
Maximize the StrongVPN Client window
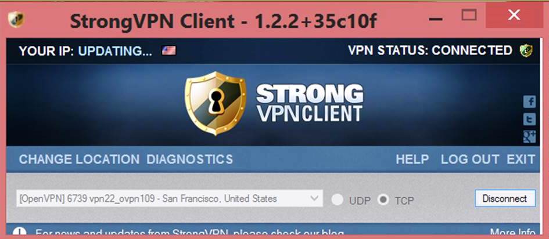coord(469,16)
